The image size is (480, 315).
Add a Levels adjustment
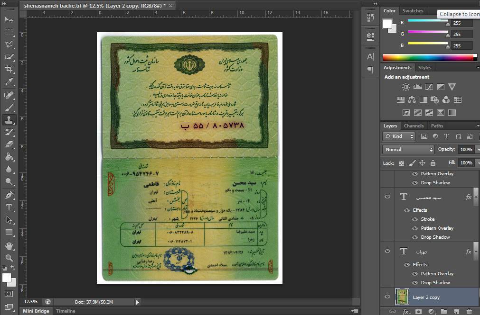417,87
